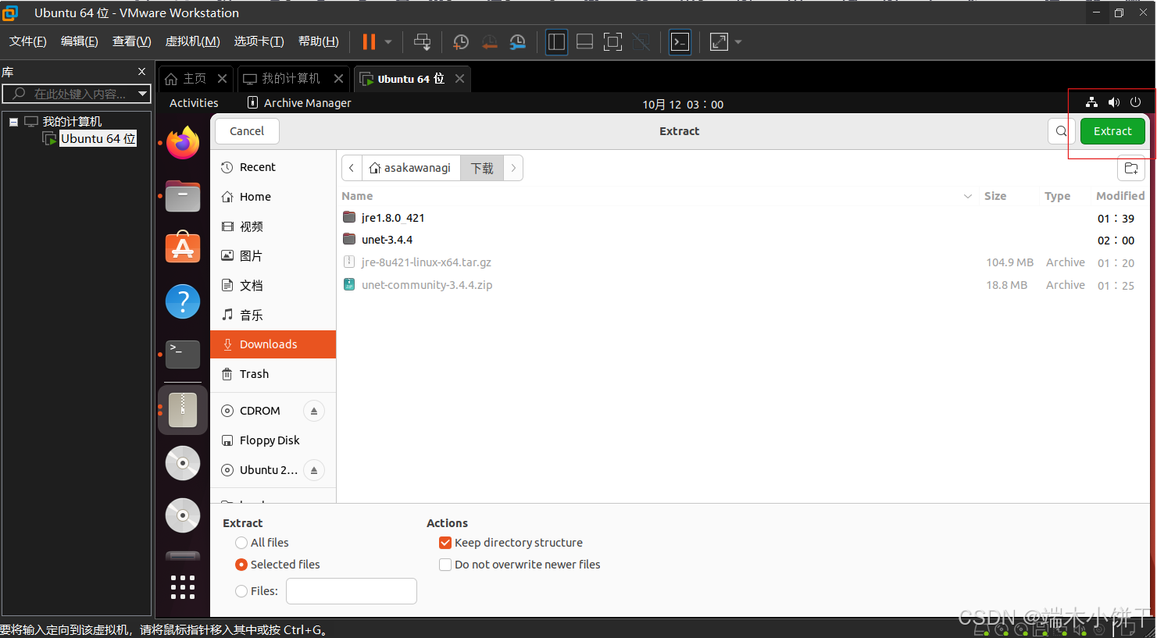
Task: Pause the virtual machine with the pause icon
Action: [x=369, y=41]
